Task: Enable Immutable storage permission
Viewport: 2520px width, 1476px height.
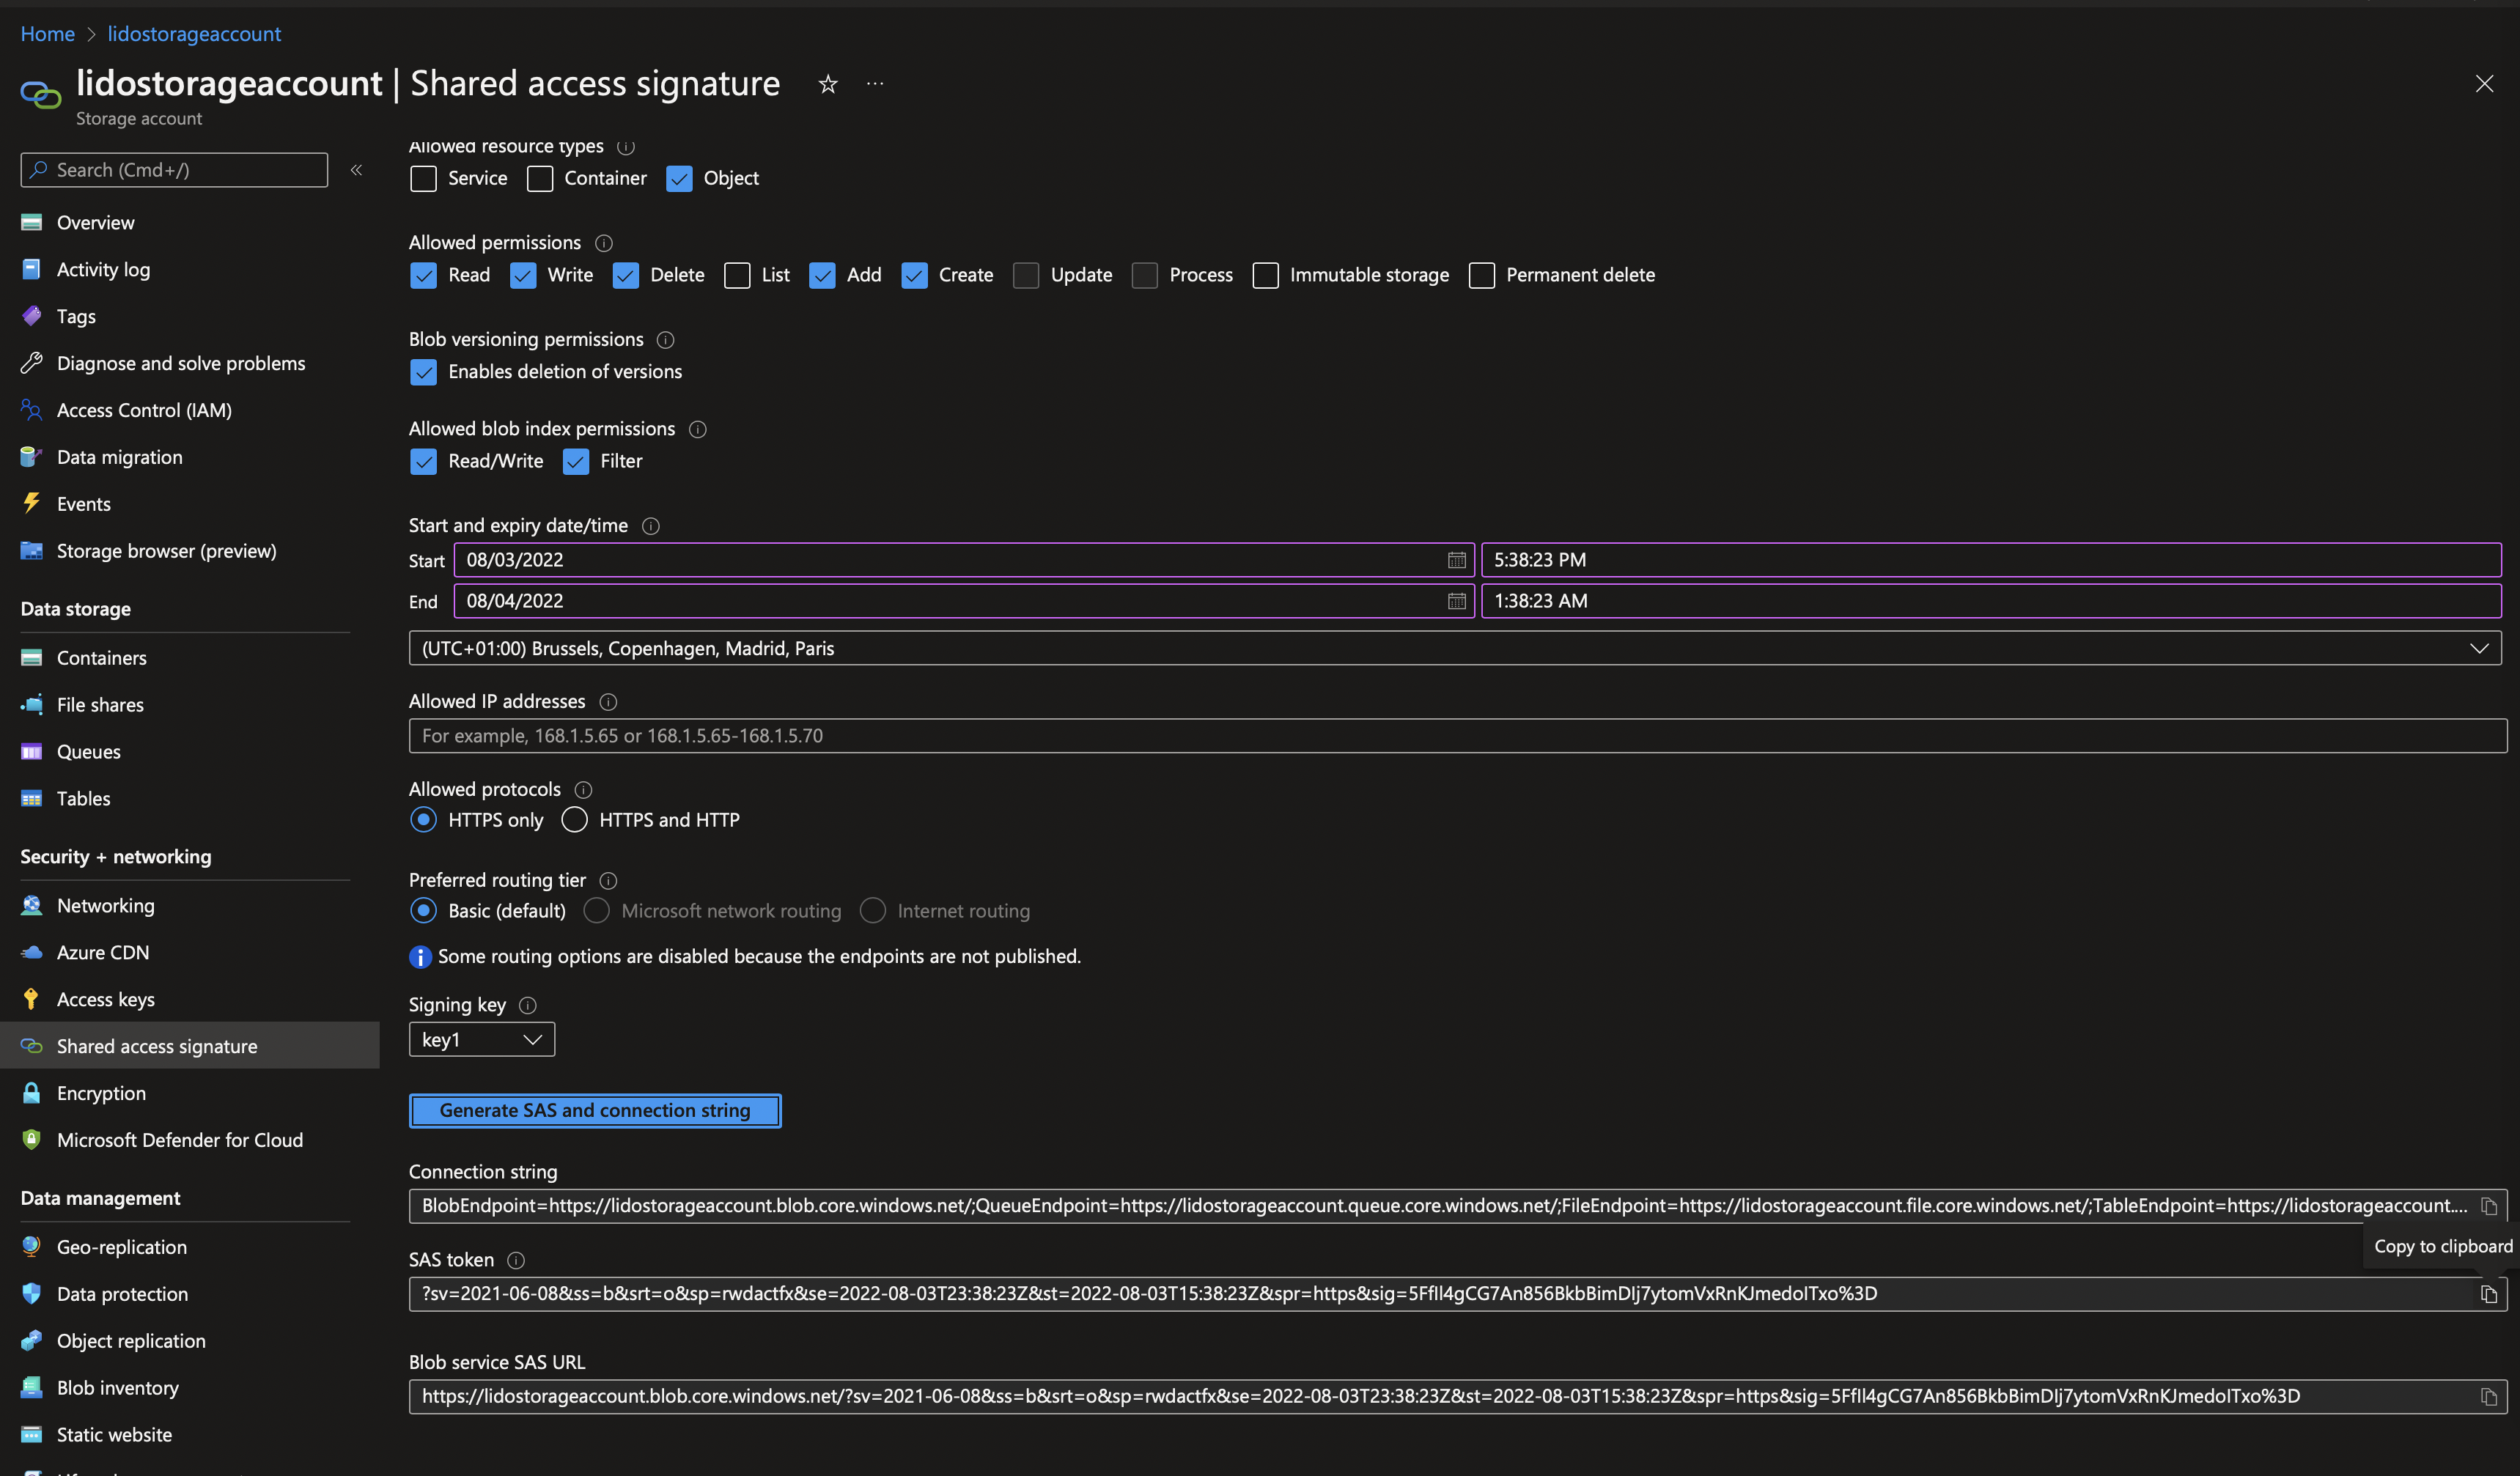Action: click(x=1265, y=276)
